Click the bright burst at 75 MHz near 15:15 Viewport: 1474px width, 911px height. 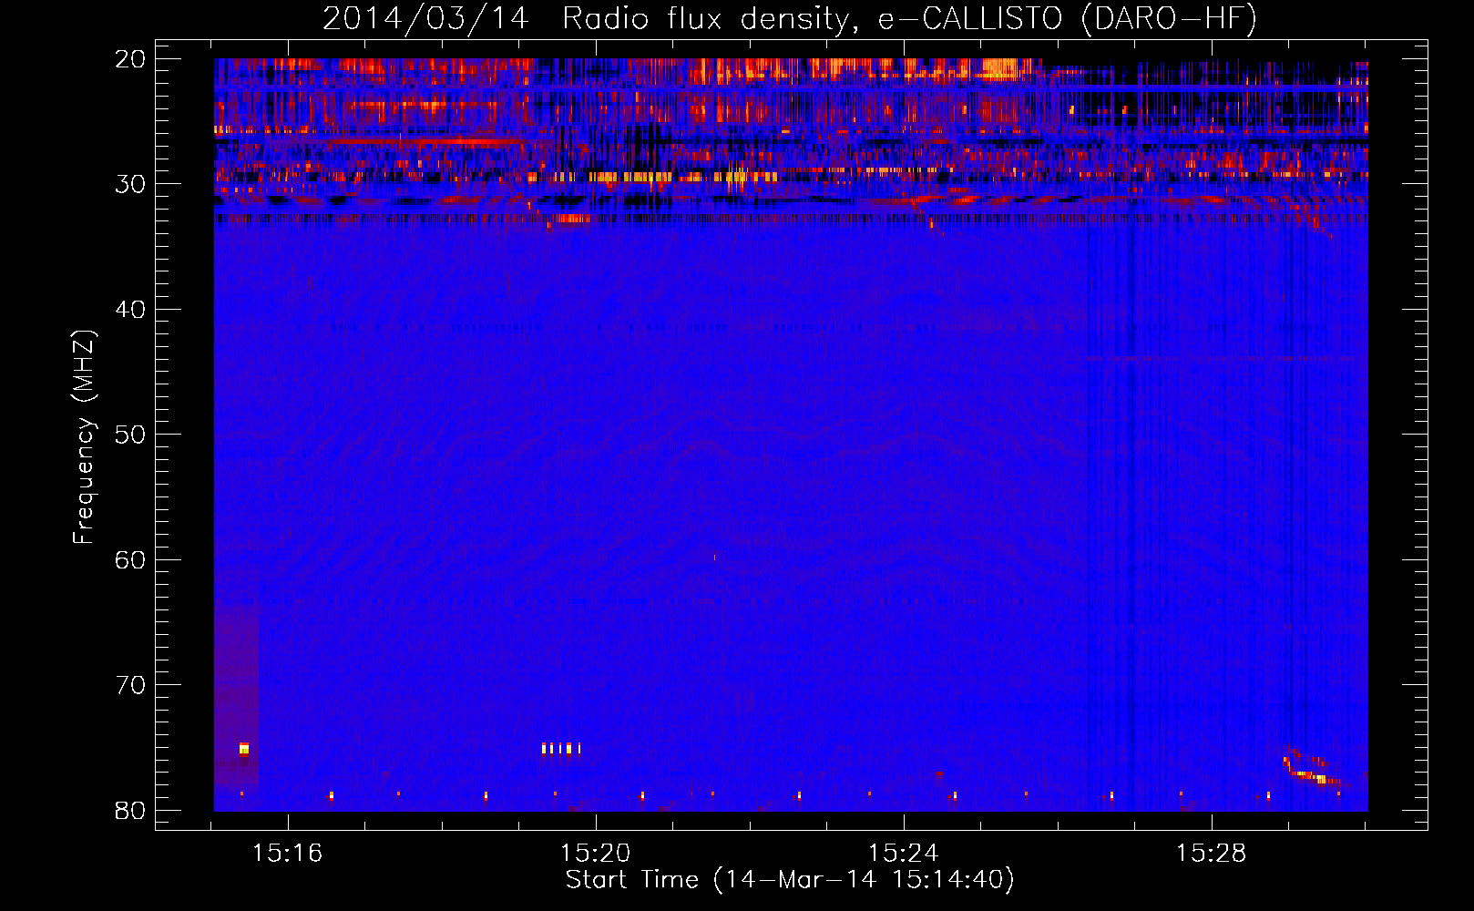point(244,749)
